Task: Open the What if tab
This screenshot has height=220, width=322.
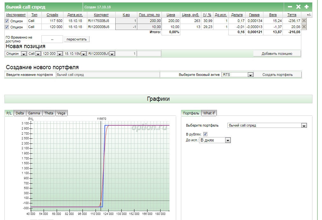Action: [209, 113]
